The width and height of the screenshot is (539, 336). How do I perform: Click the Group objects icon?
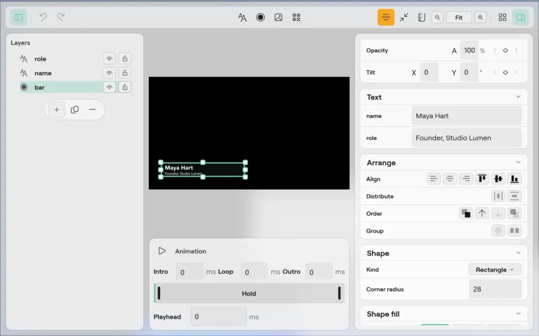(498, 231)
